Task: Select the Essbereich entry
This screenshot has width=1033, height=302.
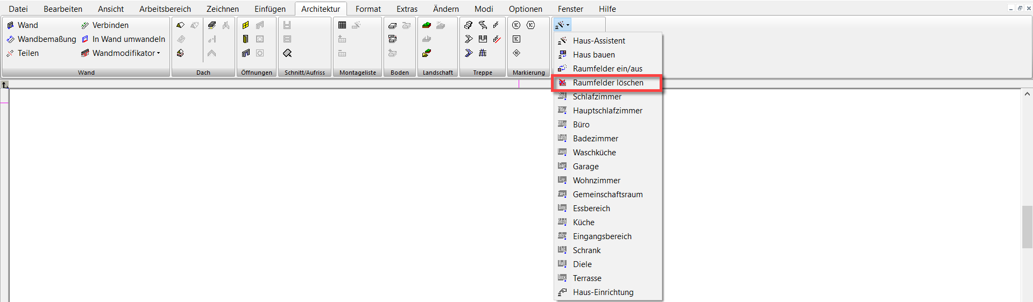Action: point(608,208)
